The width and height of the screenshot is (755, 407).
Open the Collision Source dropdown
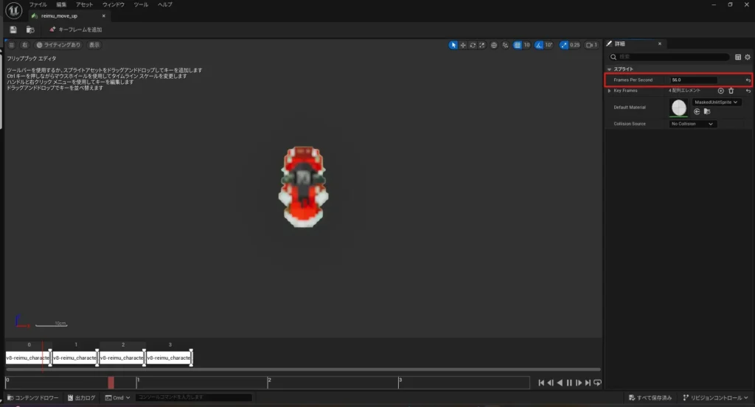tap(692, 124)
